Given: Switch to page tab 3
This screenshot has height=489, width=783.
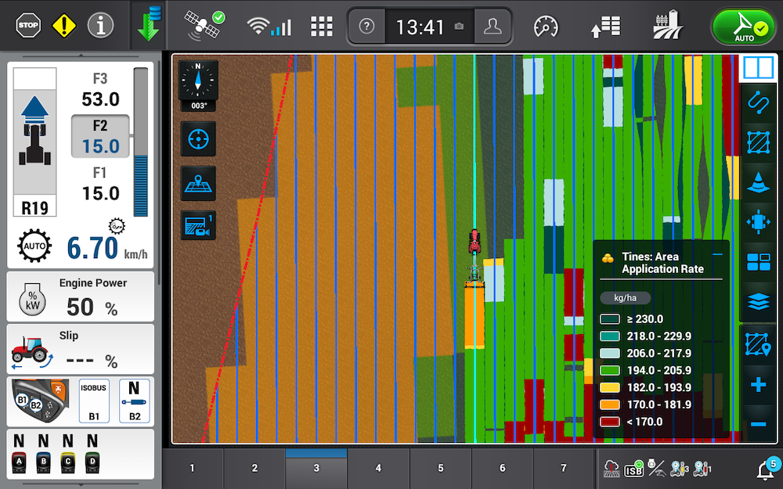Looking at the screenshot, I should pos(316,468).
